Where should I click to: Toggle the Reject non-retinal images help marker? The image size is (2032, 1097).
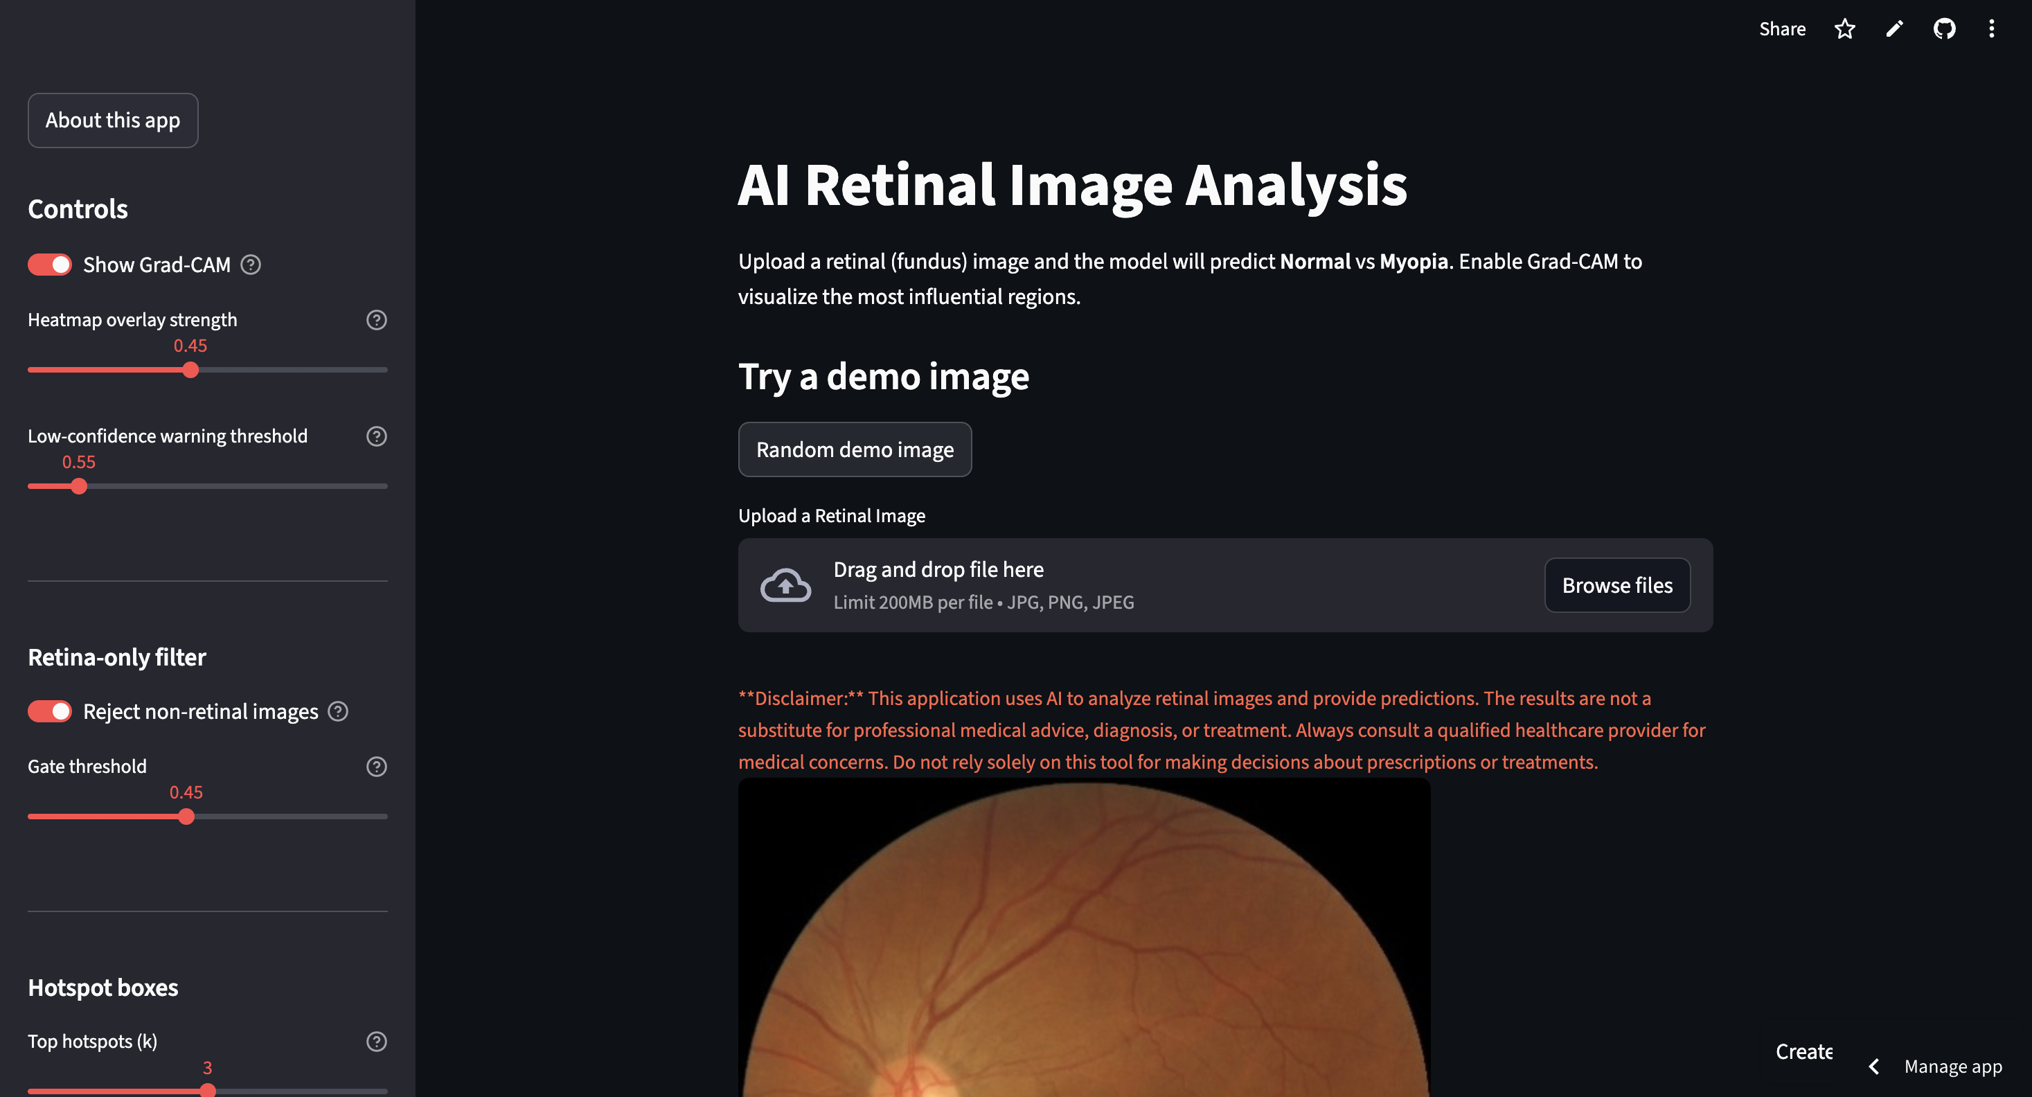coord(339,711)
